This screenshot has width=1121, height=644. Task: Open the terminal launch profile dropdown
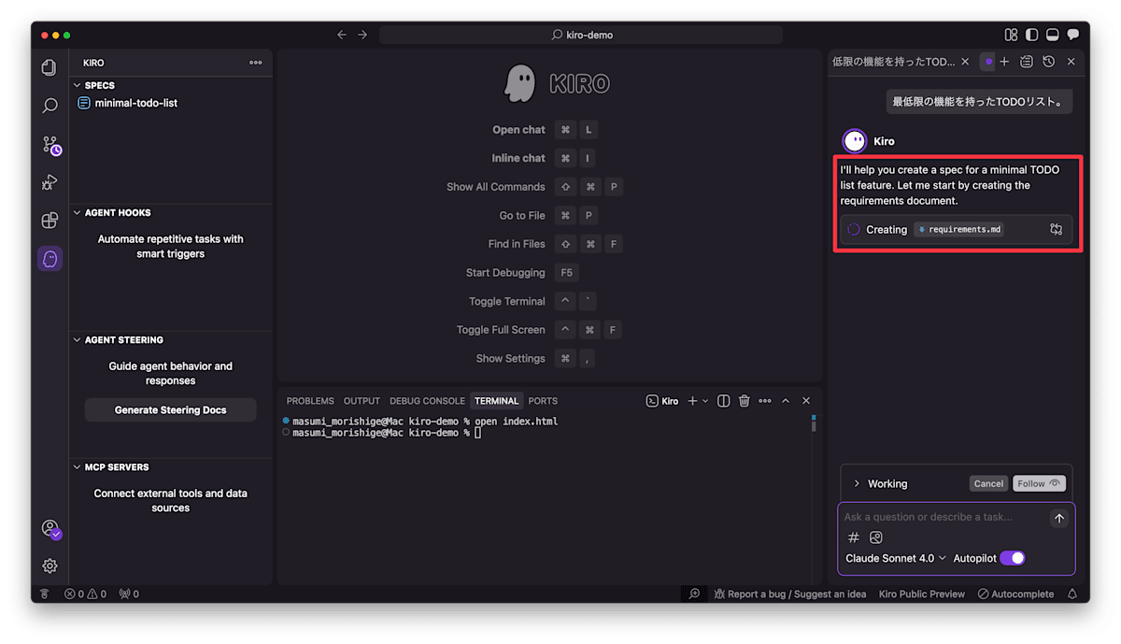[x=705, y=401]
